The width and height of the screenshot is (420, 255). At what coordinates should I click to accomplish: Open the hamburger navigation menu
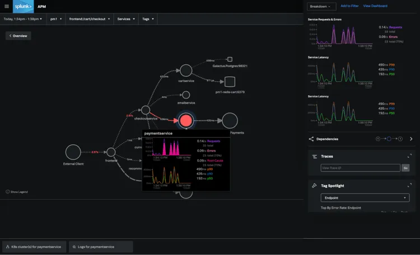pyautogui.click(x=7, y=6)
